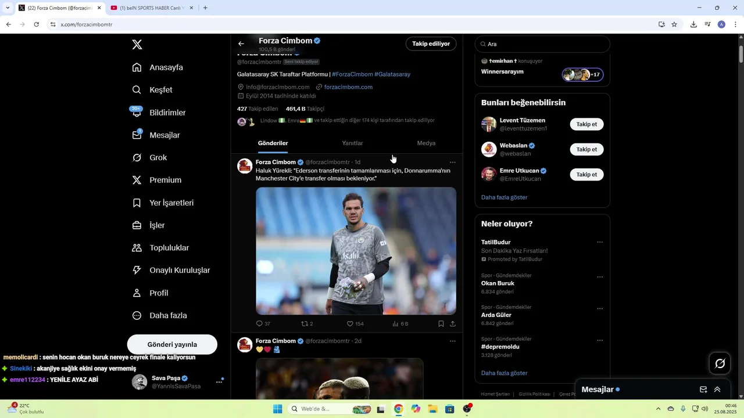Open the Okan Buruk trending topic

pos(498,283)
